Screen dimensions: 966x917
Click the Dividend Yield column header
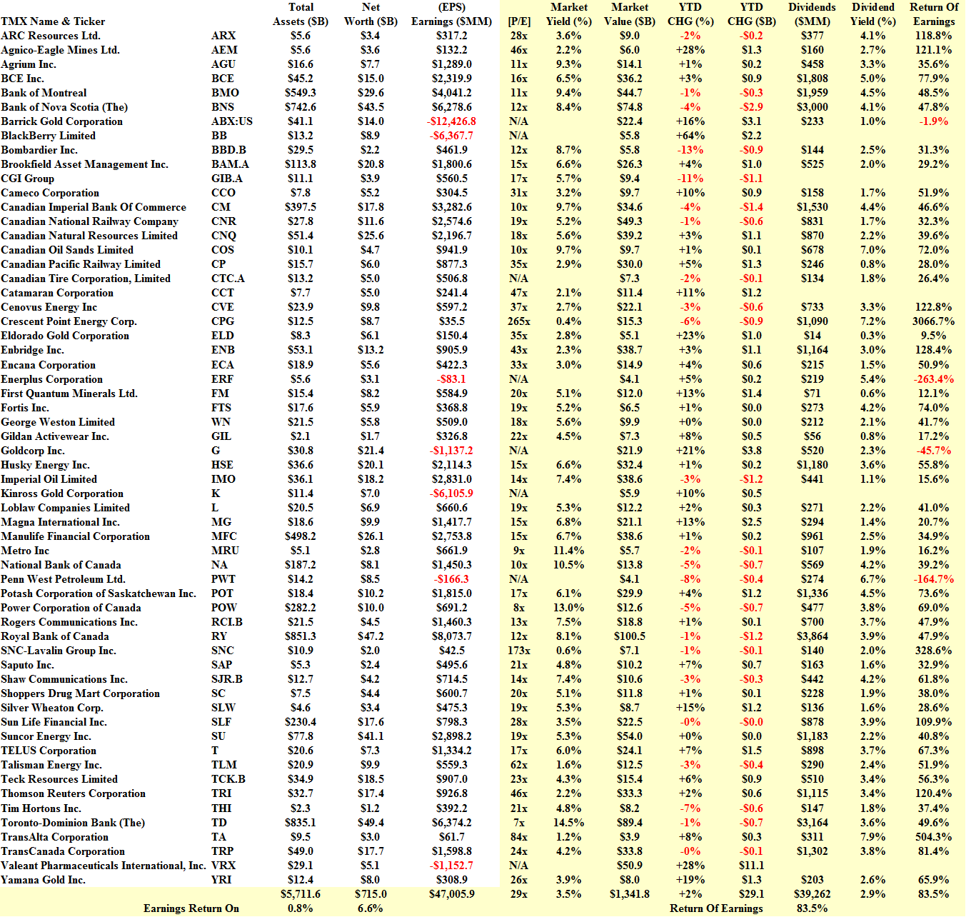pyautogui.click(x=872, y=14)
